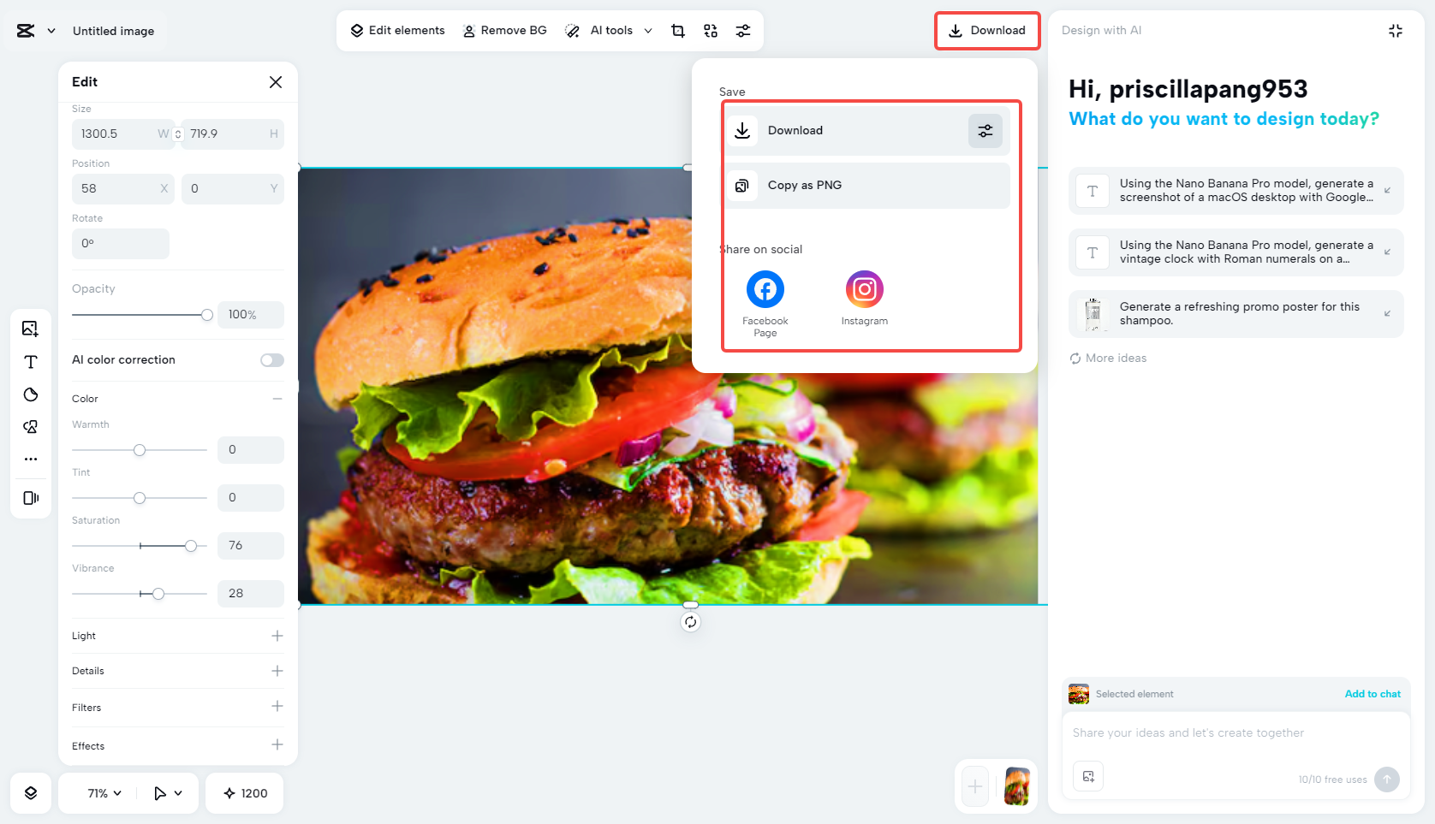The height and width of the screenshot is (824, 1435).
Task: Select the sticker tool in left sidebar
Action: point(31,394)
